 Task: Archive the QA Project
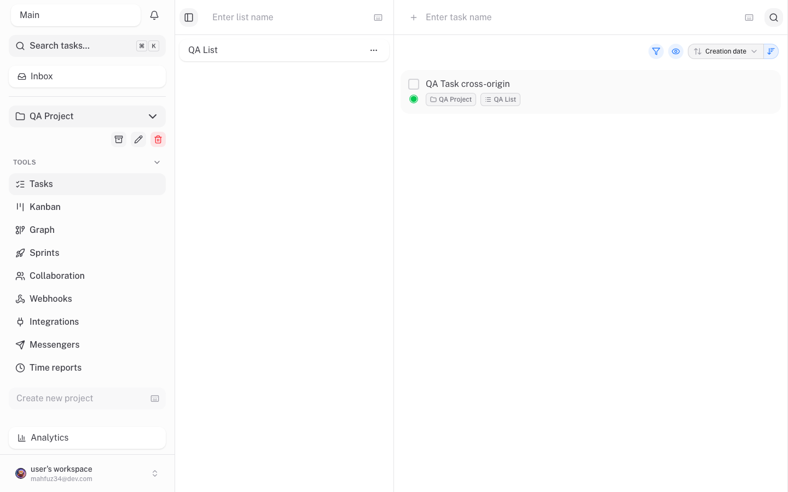click(x=119, y=139)
